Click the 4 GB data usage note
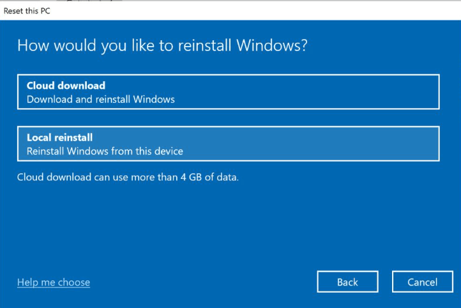The width and height of the screenshot is (461, 308). coord(128,177)
